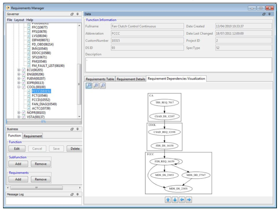280x211 pixels.
Task: Click Remove under Requirements
Action: pyautogui.click(x=40, y=179)
